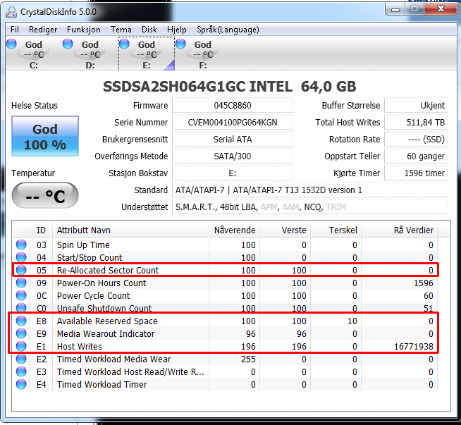Click the blue status orb for drive F:
Viewport: 461px width, 425px height.
click(180, 44)
